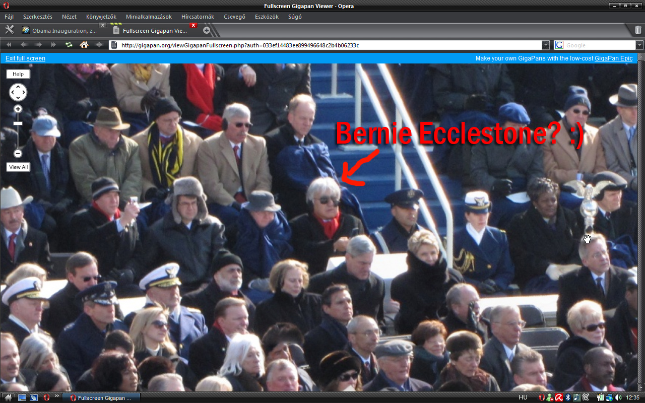Close the Fullscreen Gigapan Viewer tab
This screenshot has height=403, width=645.
[x=193, y=25]
